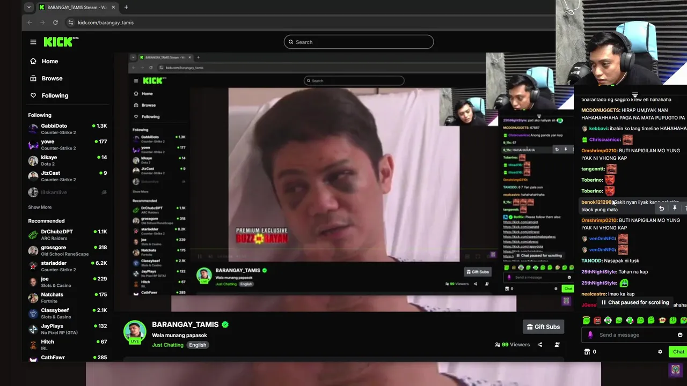Click the green Chat send button
The height and width of the screenshot is (386, 687).
point(678,352)
